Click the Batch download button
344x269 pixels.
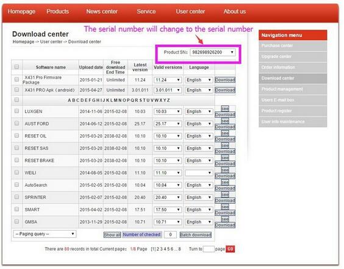(x=195, y=235)
